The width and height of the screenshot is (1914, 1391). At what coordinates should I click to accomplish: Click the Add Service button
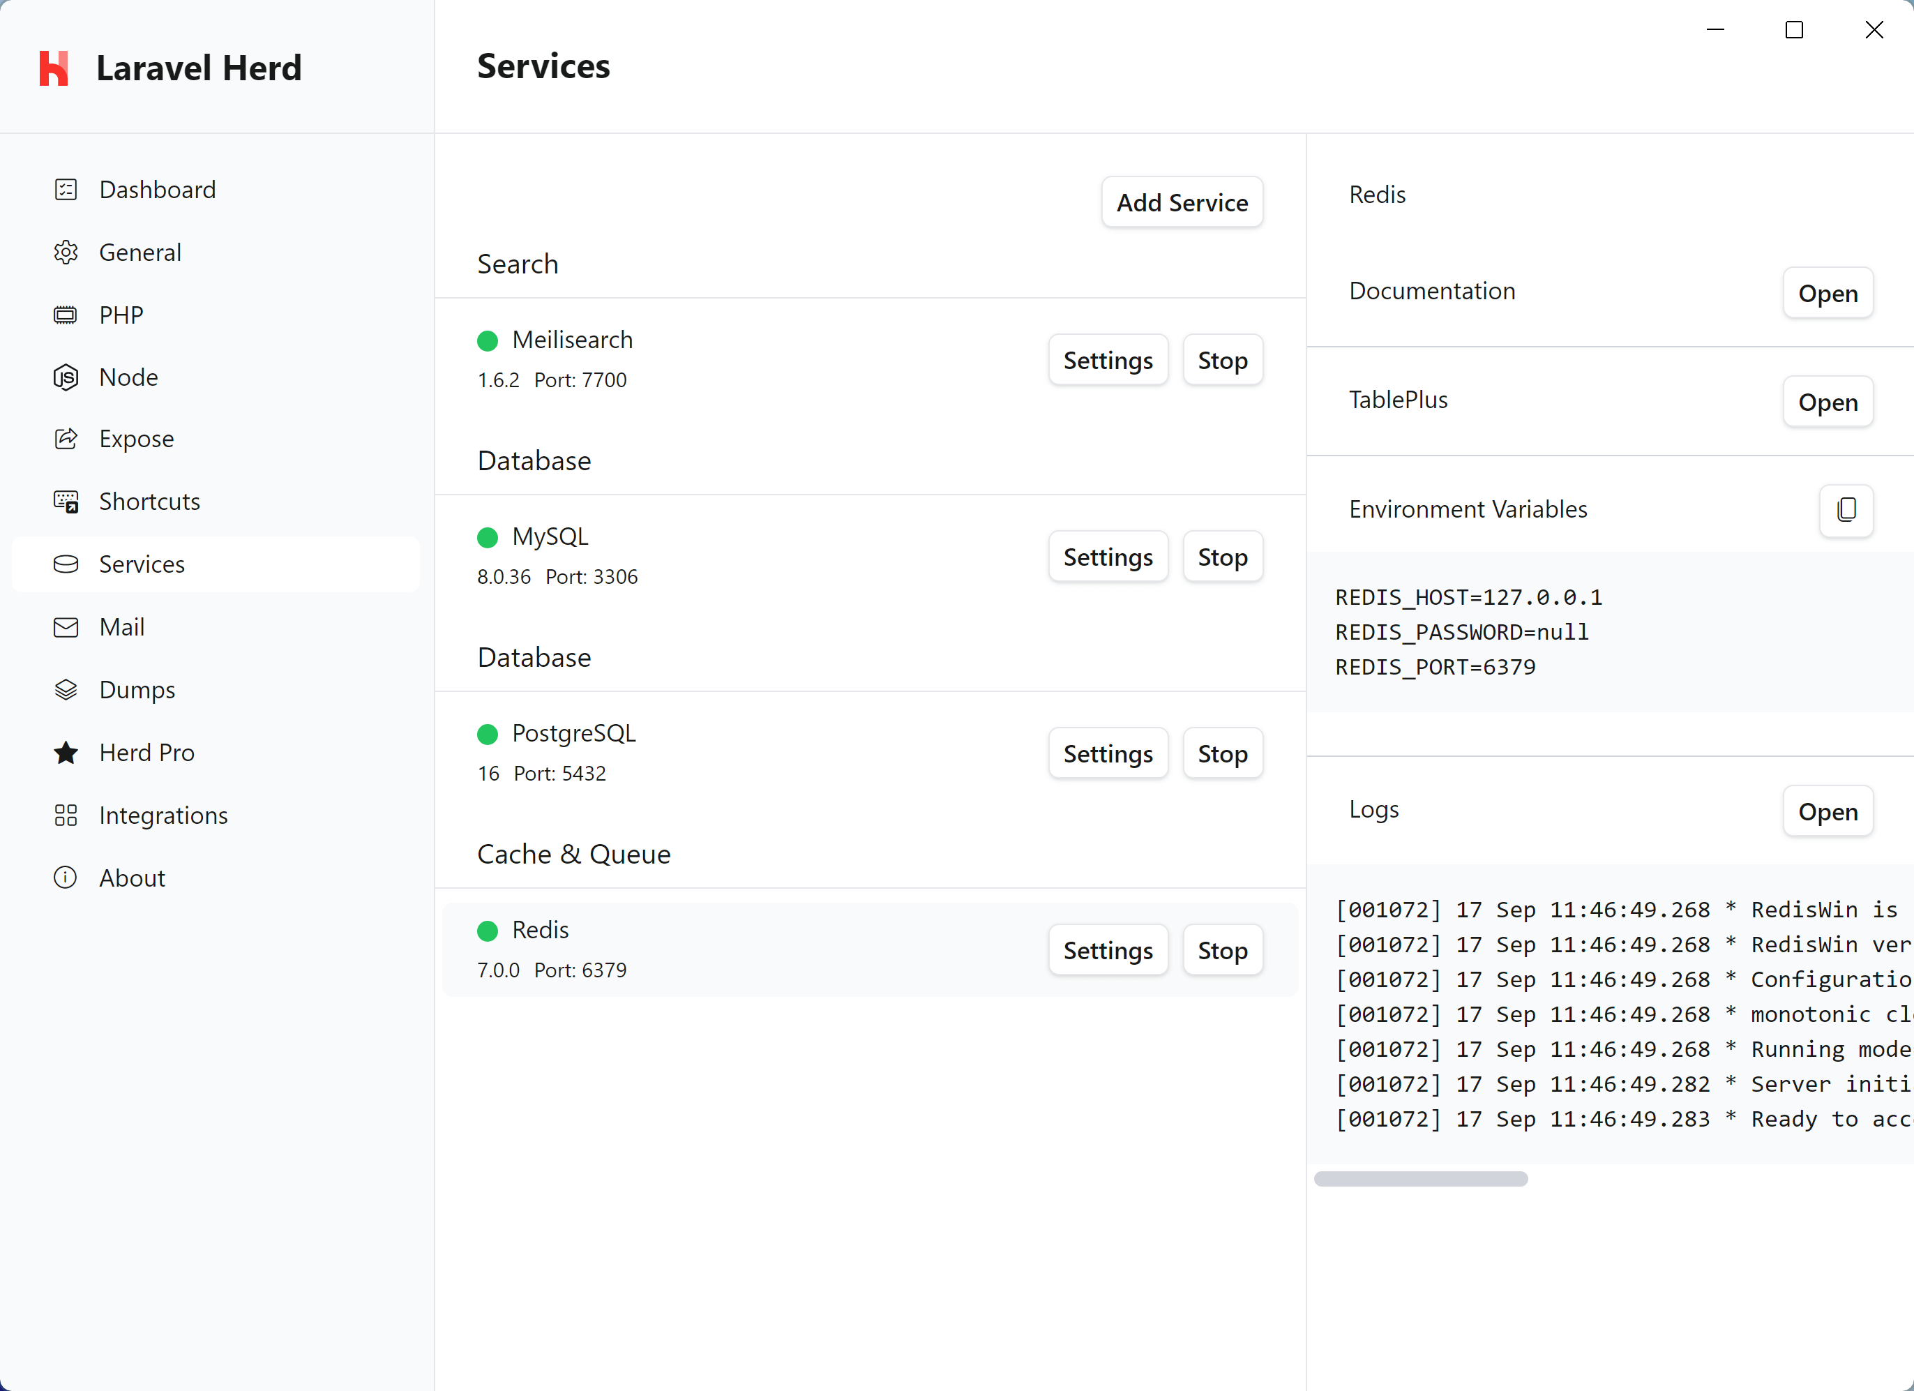click(x=1182, y=202)
